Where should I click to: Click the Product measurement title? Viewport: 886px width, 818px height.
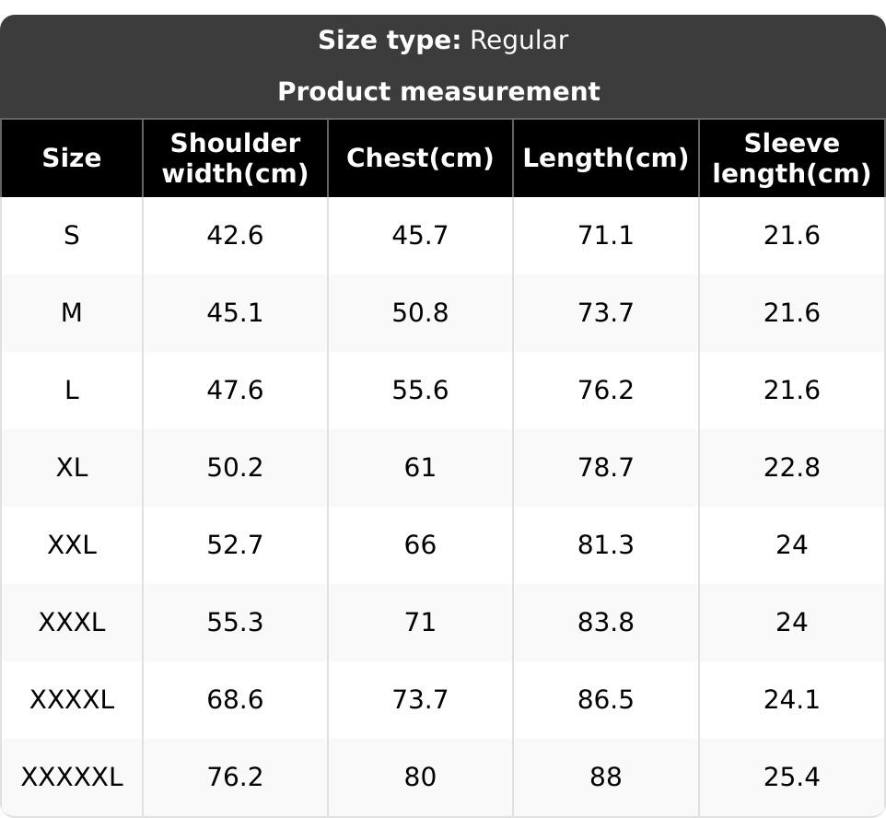[x=438, y=91]
